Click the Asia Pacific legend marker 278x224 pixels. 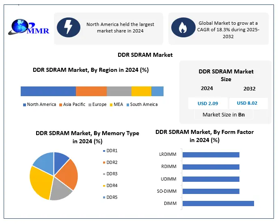pos(60,105)
